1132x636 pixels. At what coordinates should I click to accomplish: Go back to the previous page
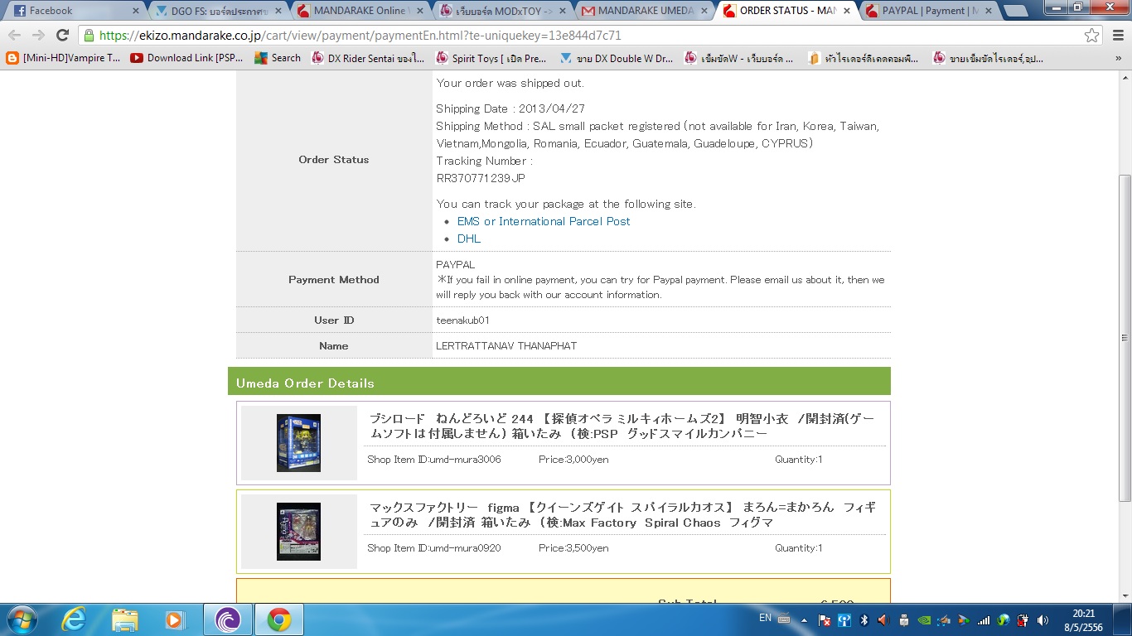[x=15, y=35]
